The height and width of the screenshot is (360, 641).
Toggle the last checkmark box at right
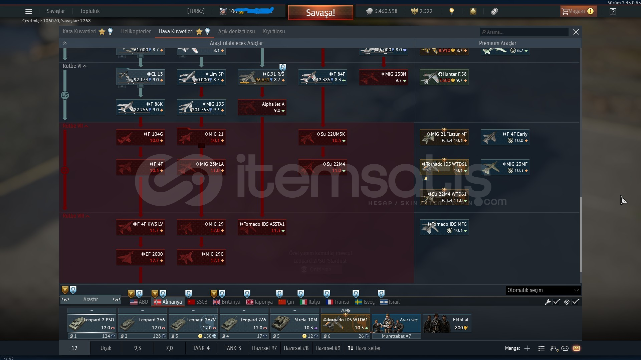(x=575, y=302)
